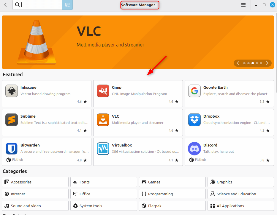Toggle search in descriptions button
277x215 pixels.
[x=67, y=5]
